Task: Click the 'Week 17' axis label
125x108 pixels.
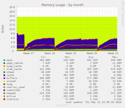Action: [x=28, y=53]
